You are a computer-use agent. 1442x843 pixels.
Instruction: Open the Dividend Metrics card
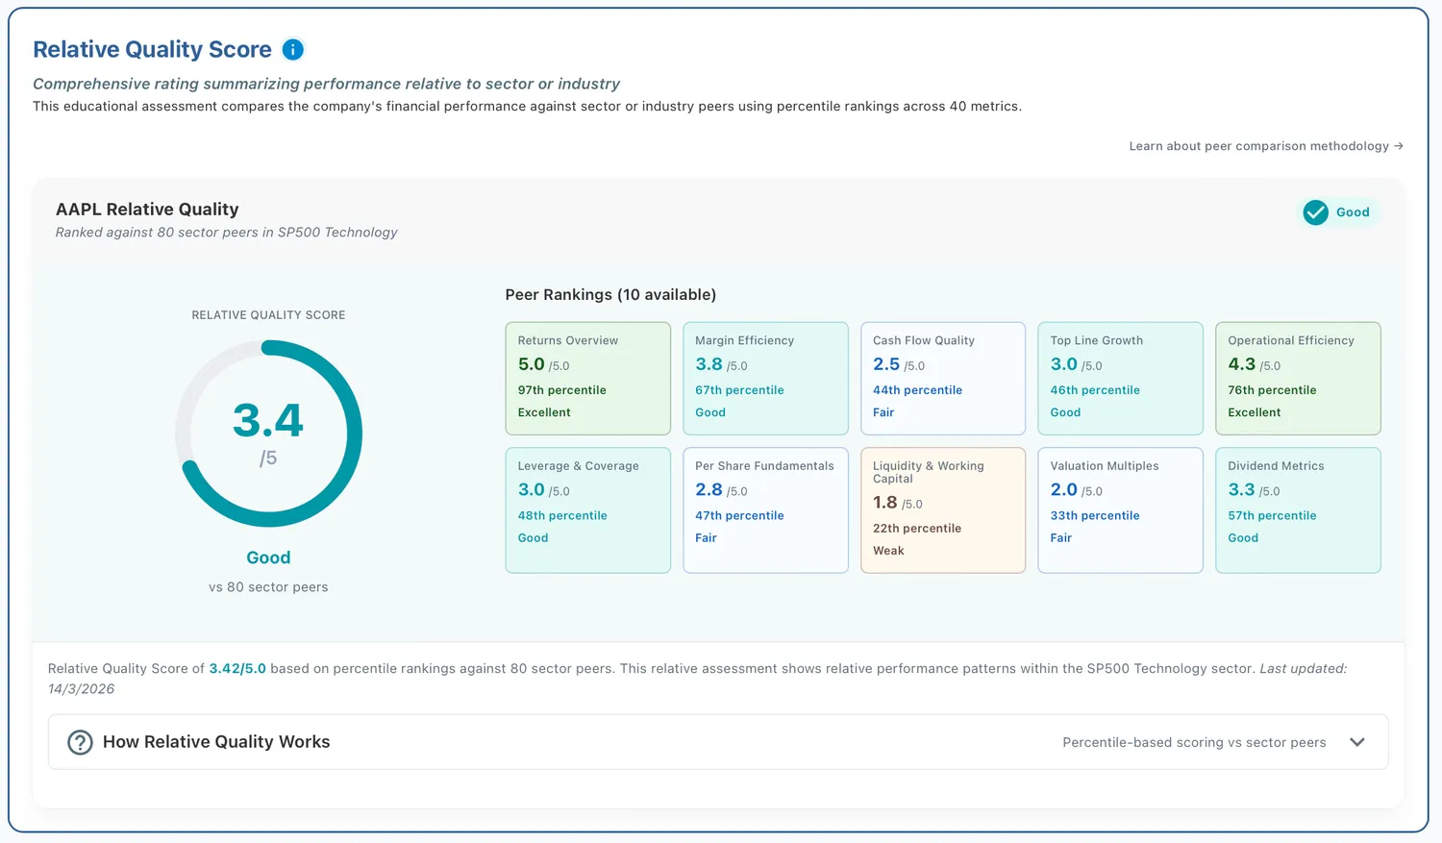[1298, 510]
